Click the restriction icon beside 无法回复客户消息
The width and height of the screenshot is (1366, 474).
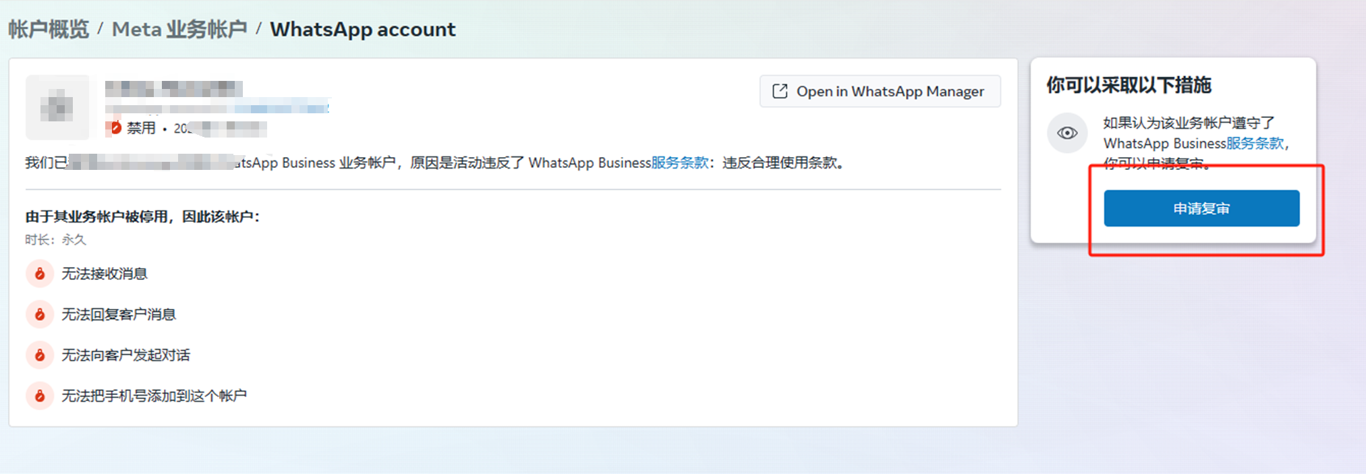click(40, 314)
